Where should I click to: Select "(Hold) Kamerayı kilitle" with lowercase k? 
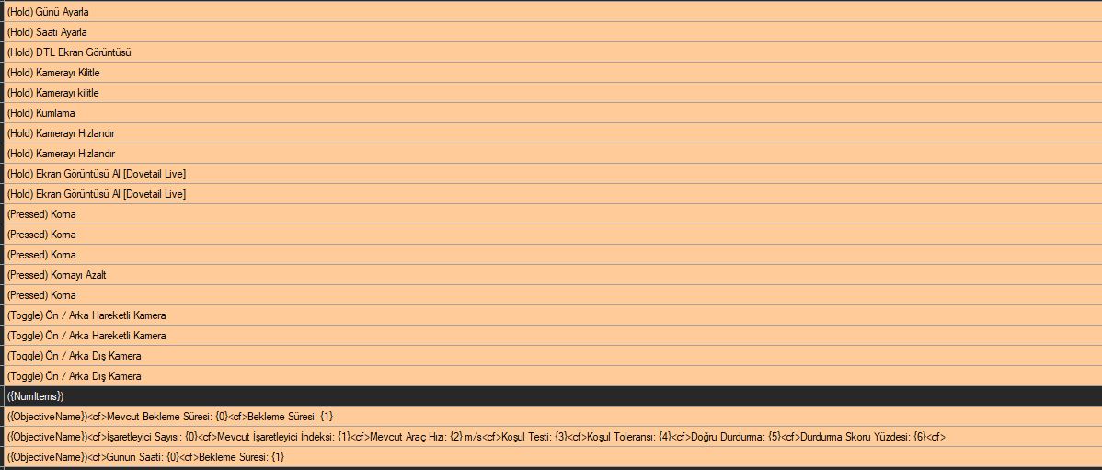(x=52, y=93)
